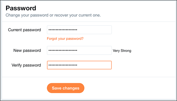Click the word Strong beside New password
177x101 pixels.
click(x=126, y=51)
